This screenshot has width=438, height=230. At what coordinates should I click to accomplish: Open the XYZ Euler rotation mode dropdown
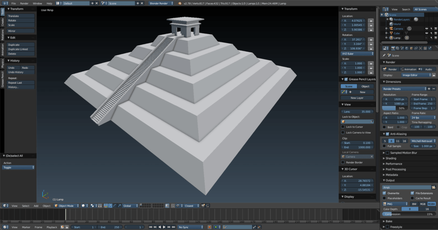point(357,53)
